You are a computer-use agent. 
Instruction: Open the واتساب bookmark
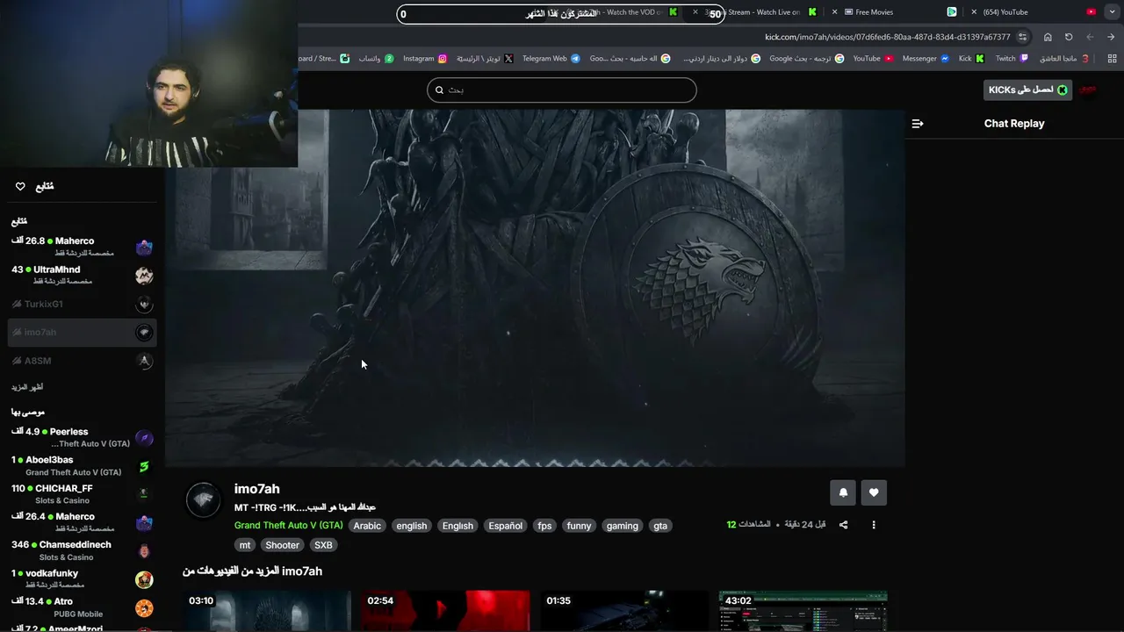coord(376,59)
